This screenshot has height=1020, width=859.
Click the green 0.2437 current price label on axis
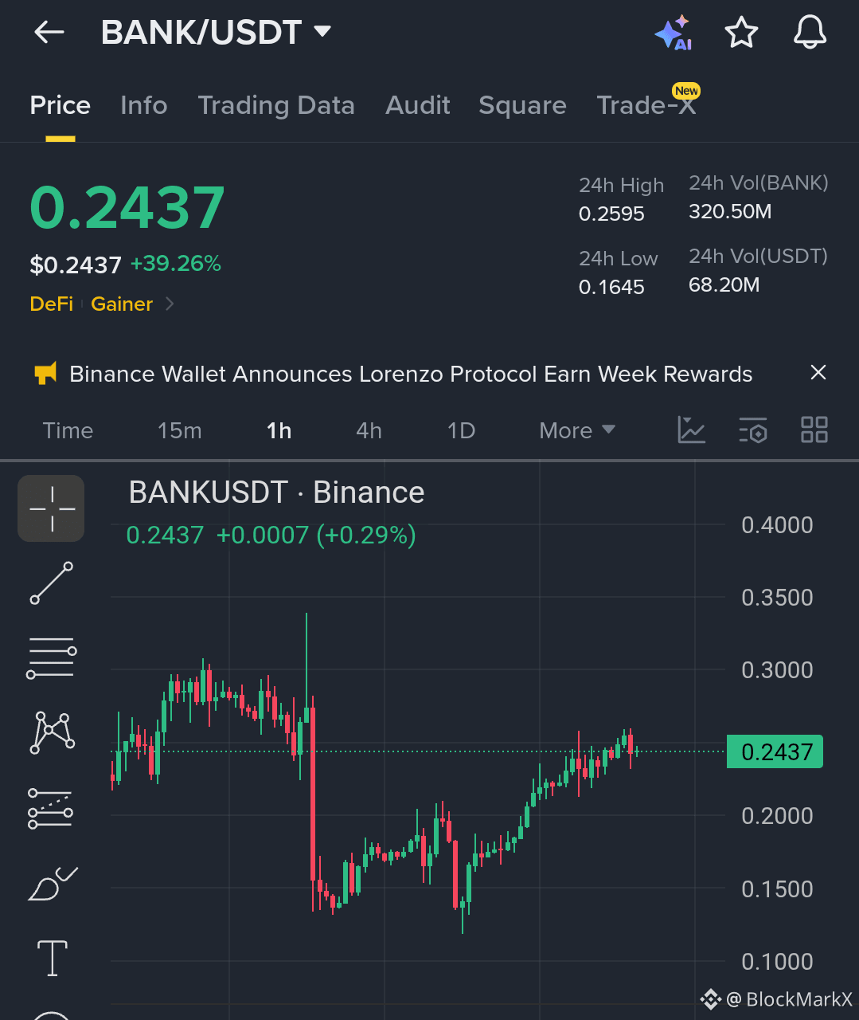point(775,751)
